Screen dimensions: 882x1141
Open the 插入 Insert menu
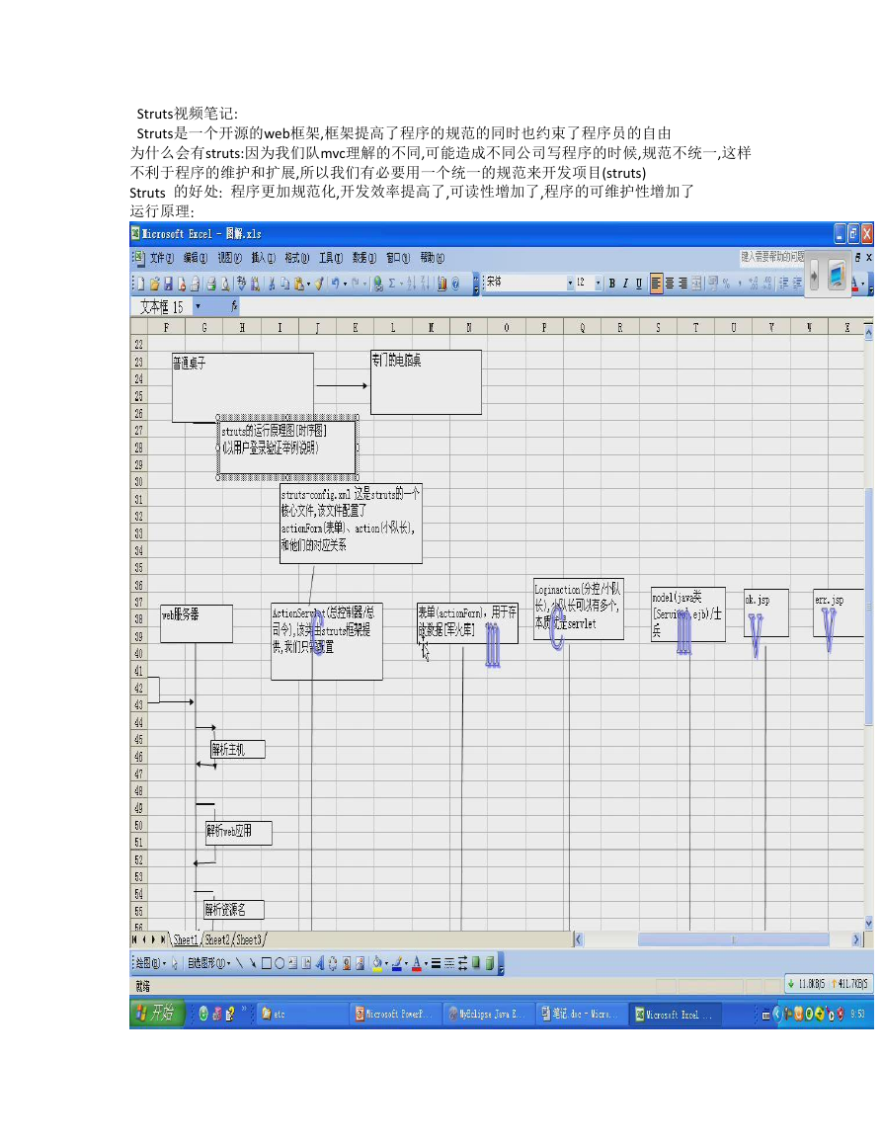tap(263, 258)
